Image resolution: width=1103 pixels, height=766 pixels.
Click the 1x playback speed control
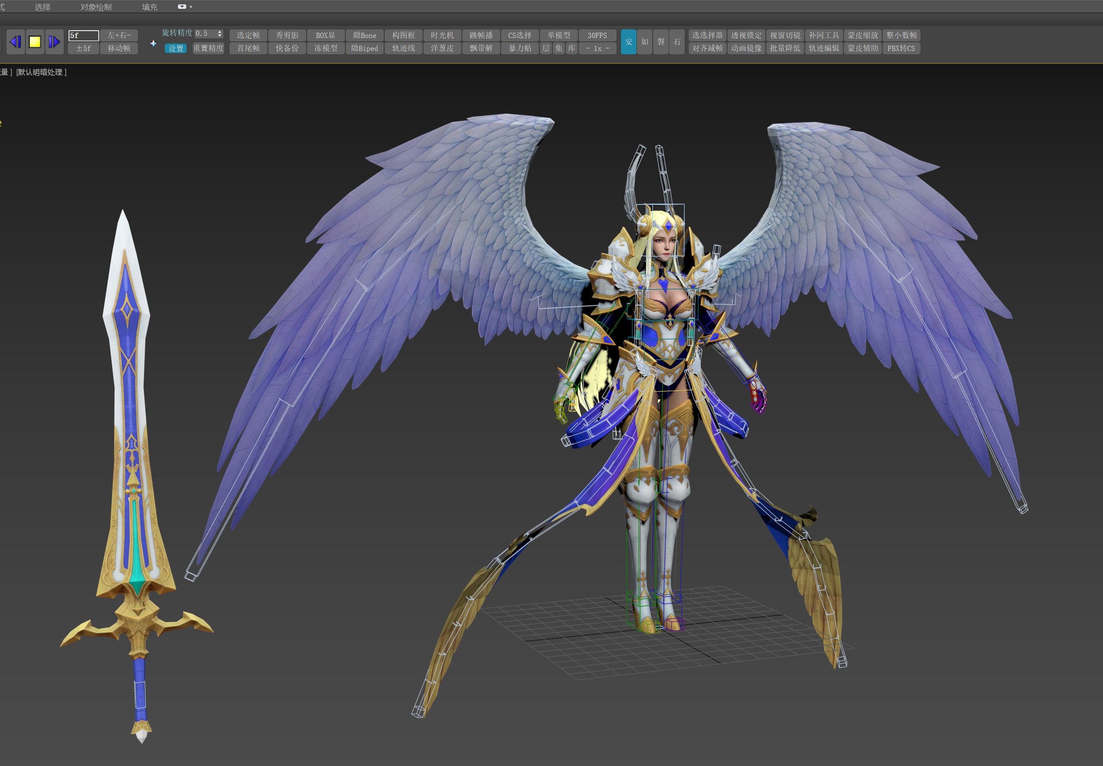point(597,48)
